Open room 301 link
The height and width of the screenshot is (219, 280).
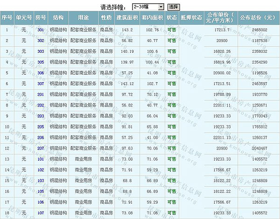coord(41,30)
